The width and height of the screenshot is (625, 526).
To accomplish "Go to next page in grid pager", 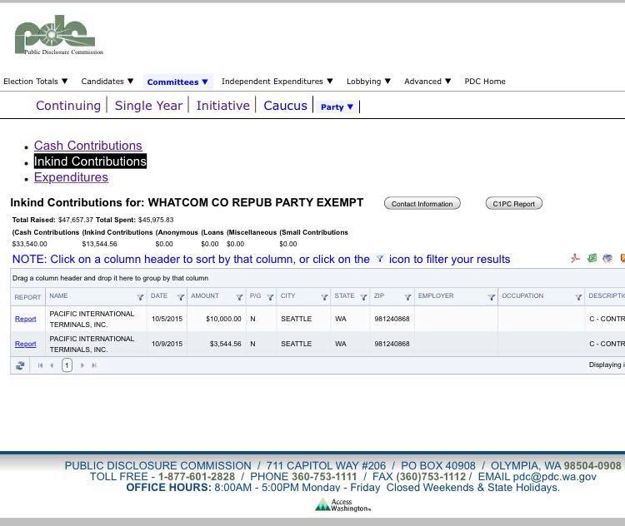I will tap(82, 365).
